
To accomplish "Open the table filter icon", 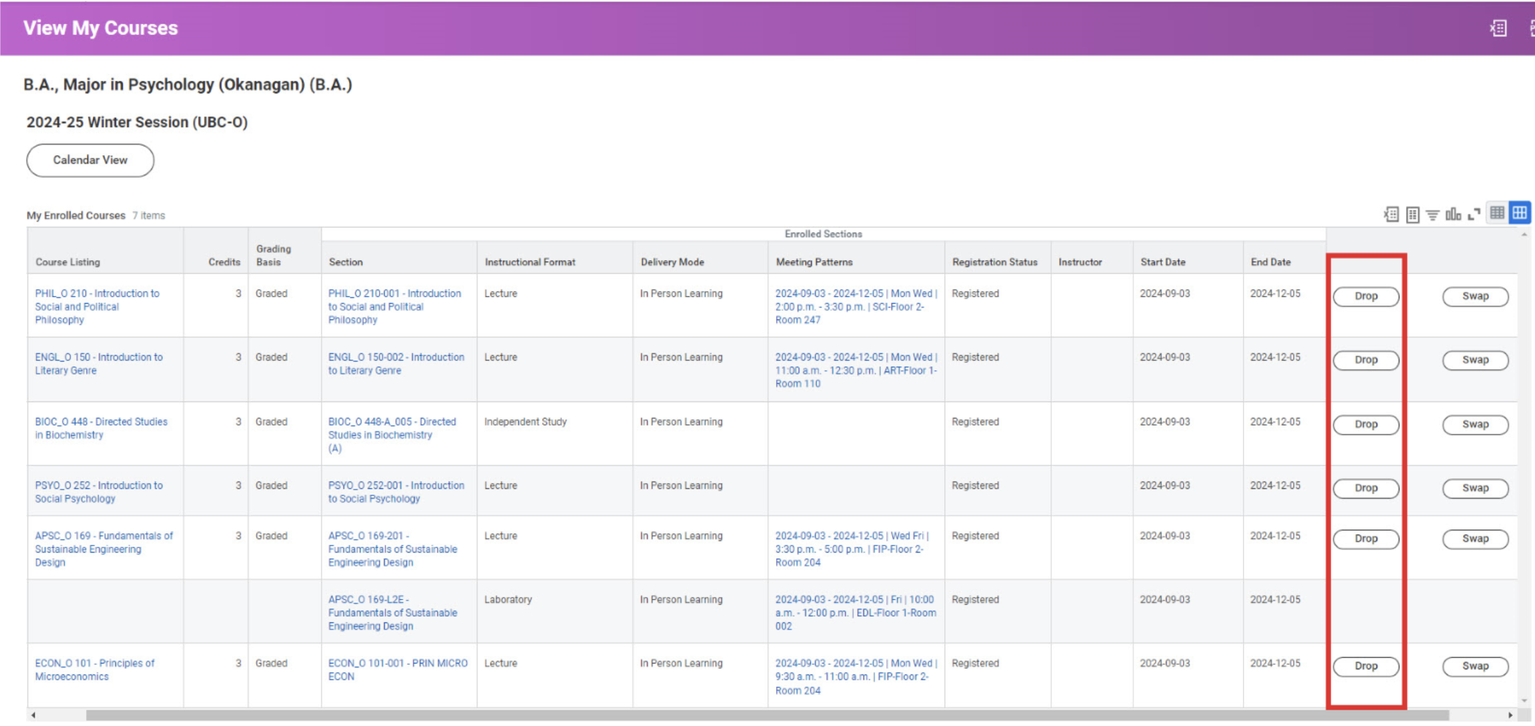I will click(x=1433, y=214).
